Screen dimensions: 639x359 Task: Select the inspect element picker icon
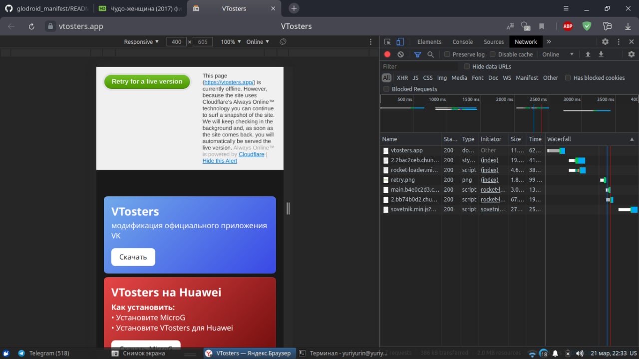[387, 42]
